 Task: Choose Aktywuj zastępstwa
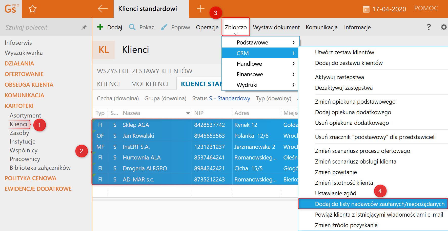click(339, 77)
